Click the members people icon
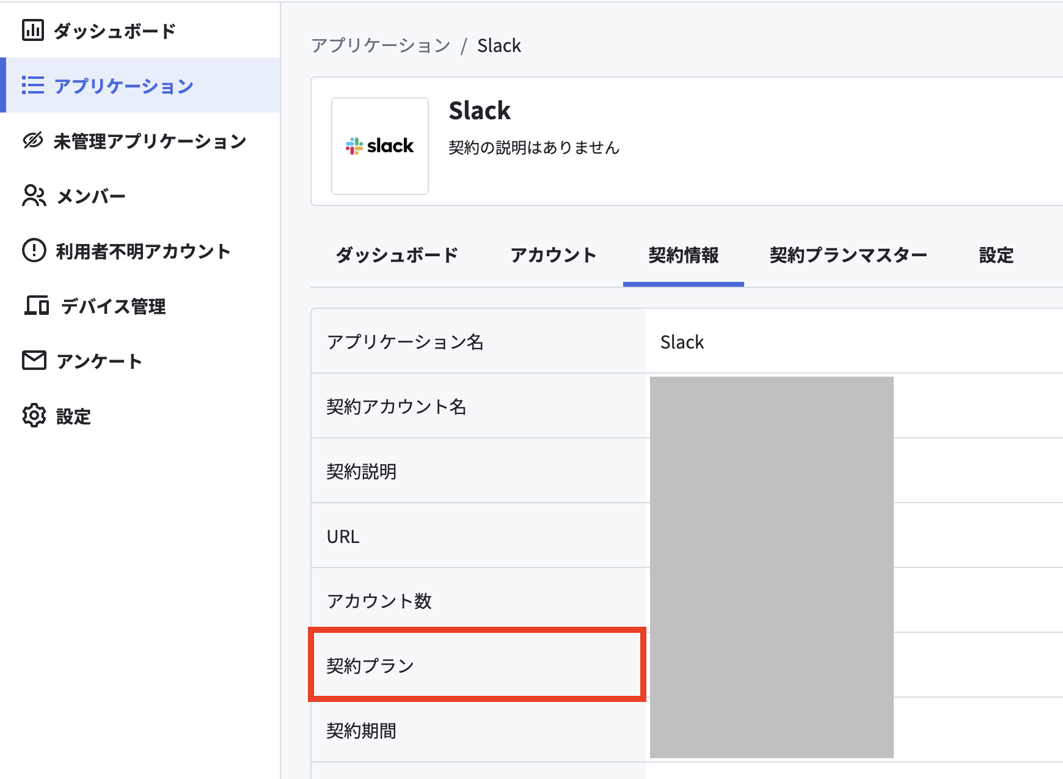This screenshot has height=779, width=1063. (34, 196)
